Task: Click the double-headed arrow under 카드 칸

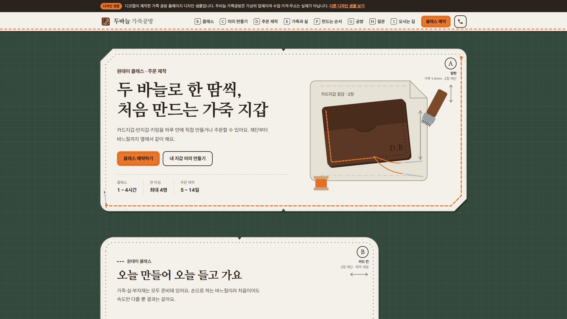Action: (x=359, y=274)
